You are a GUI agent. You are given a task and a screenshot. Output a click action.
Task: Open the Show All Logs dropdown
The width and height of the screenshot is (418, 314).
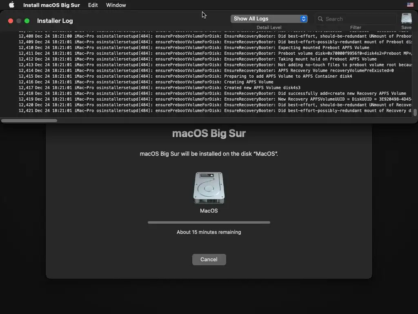269,19
